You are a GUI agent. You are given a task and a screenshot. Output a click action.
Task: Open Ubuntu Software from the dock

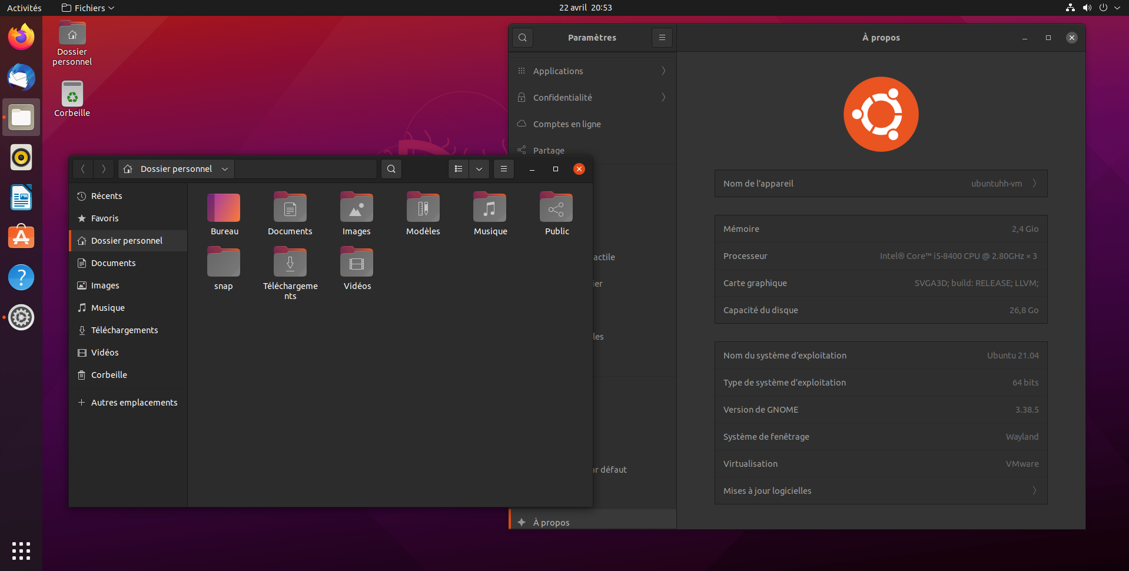pyautogui.click(x=21, y=236)
